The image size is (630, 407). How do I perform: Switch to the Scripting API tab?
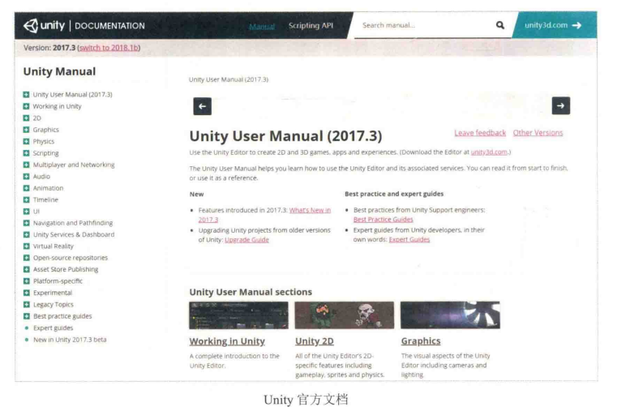point(311,26)
